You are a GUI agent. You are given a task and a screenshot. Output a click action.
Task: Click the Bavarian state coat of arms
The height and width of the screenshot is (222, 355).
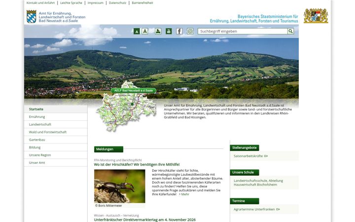(x=316, y=16)
